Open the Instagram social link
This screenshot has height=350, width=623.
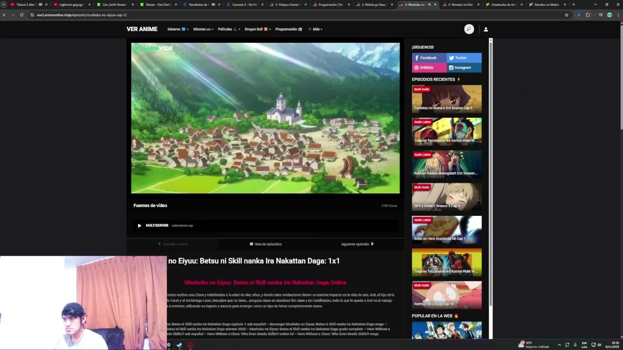click(464, 68)
